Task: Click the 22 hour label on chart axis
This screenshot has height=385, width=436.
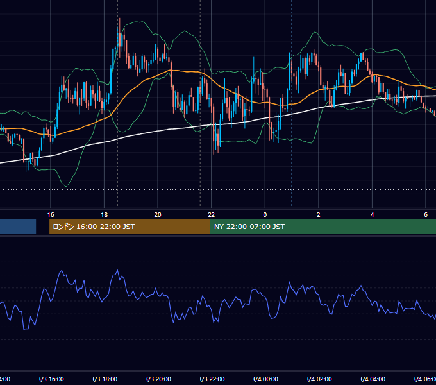Action: pyautogui.click(x=212, y=215)
